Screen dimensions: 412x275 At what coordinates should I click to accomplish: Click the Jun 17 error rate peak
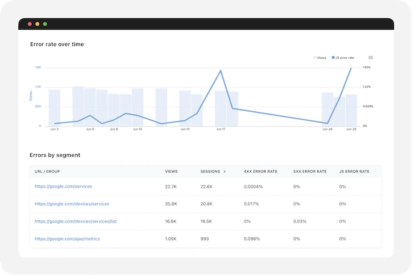pos(221,71)
